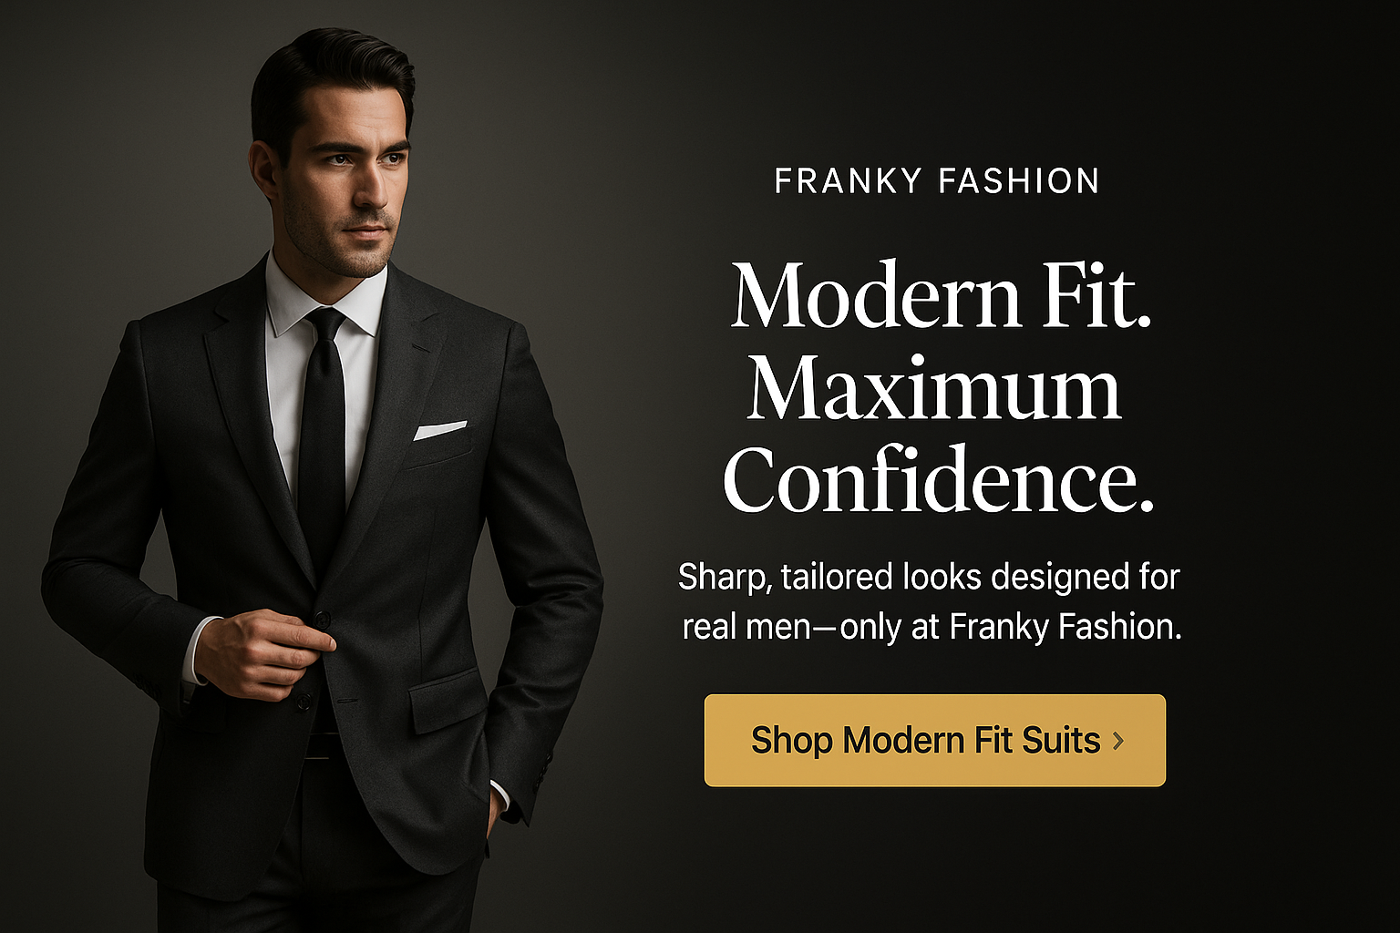Click the Shop Modern Fit Suits button

click(x=934, y=740)
